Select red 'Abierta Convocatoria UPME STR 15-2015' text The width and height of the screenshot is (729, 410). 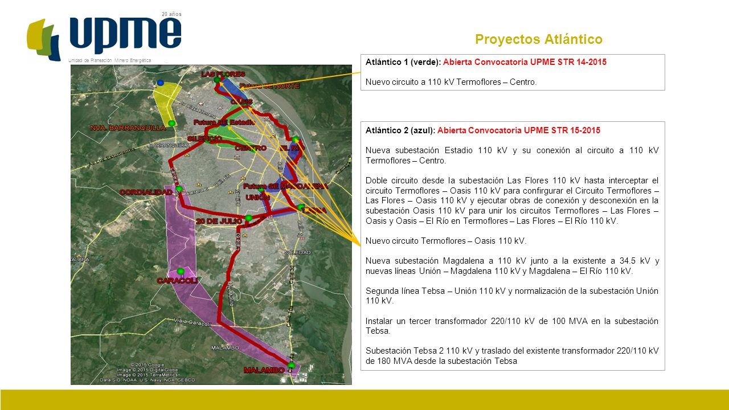519,130
